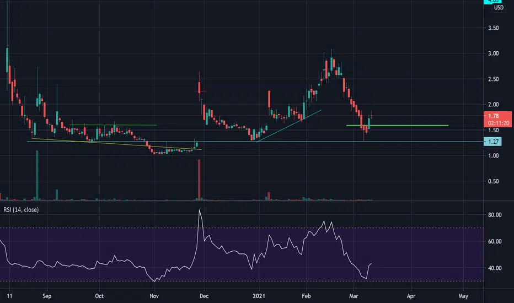Click the Oct label on time axis
The width and height of the screenshot is (514, 303).
[99, 296]
